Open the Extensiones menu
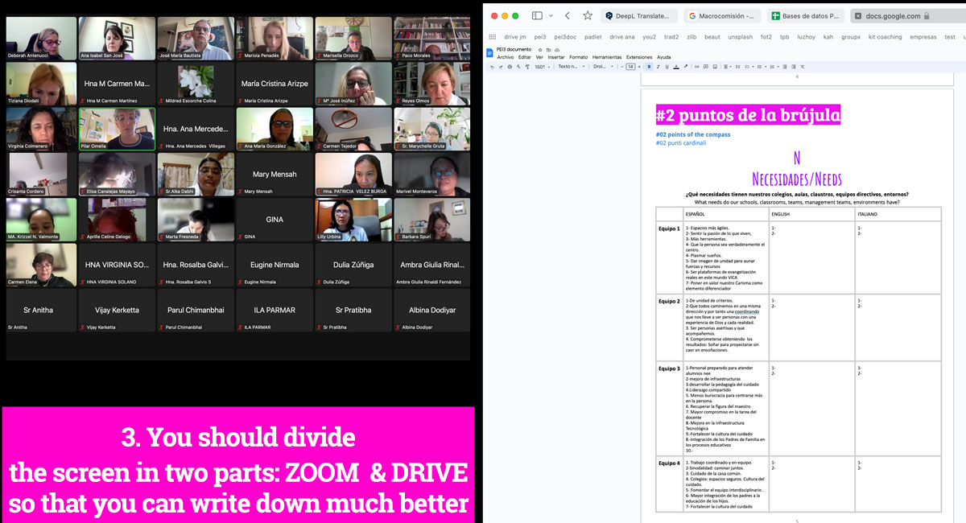This screenshot has width=966, height=523. 639,57
